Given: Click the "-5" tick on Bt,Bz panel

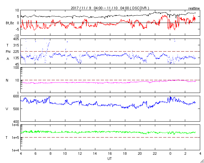Looking at the screenshot, I should (x=18, y=29).
